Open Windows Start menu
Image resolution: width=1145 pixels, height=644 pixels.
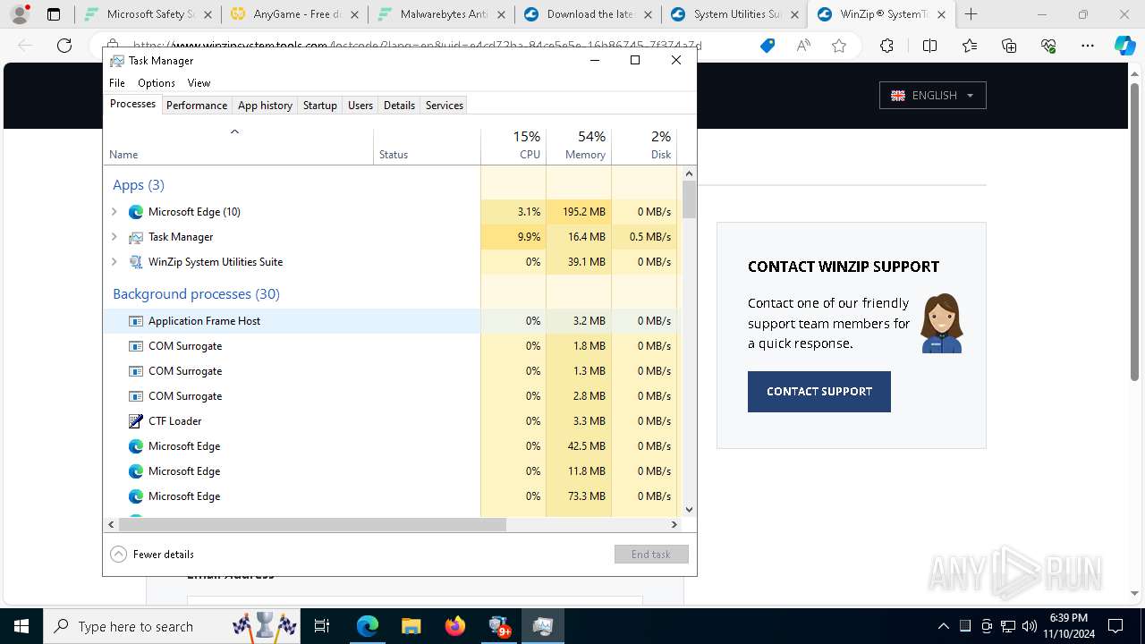pyautogui.click(x=21, y=626)
